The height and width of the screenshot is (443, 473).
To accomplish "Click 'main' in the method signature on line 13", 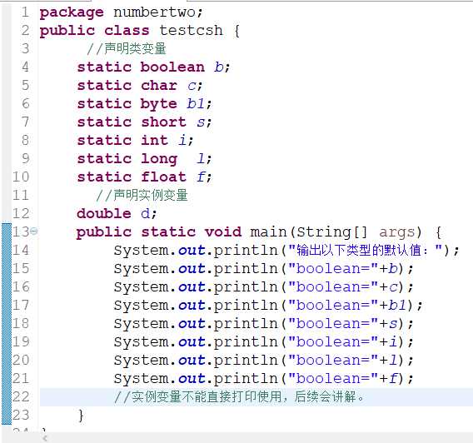I will point(268,231).
